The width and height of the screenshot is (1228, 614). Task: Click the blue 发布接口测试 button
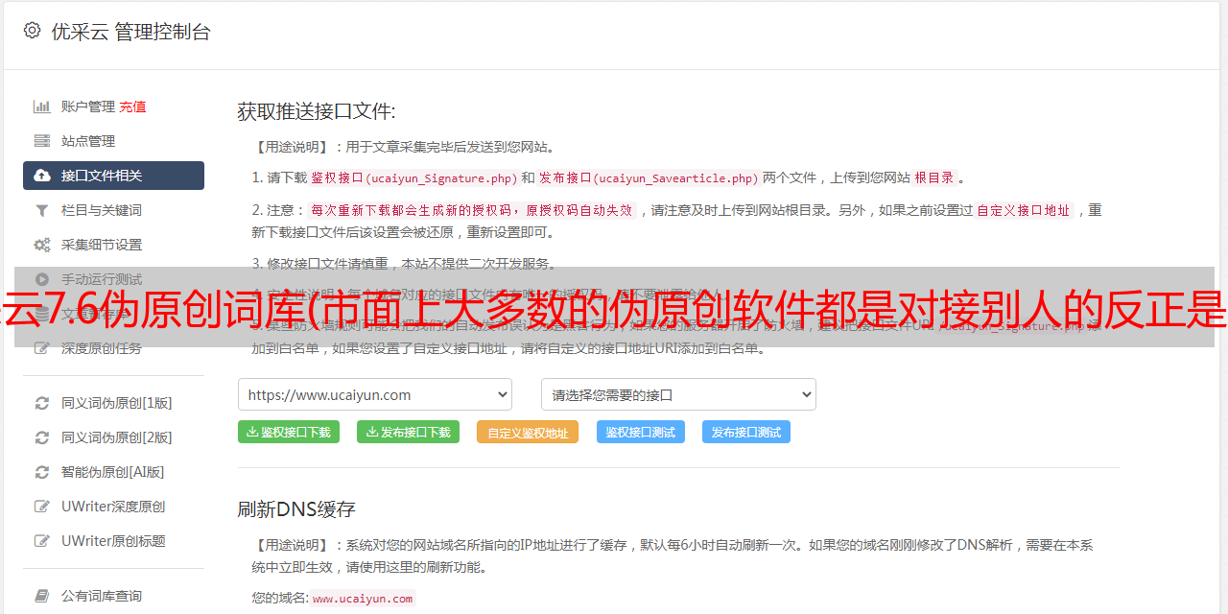coord(746,432)
